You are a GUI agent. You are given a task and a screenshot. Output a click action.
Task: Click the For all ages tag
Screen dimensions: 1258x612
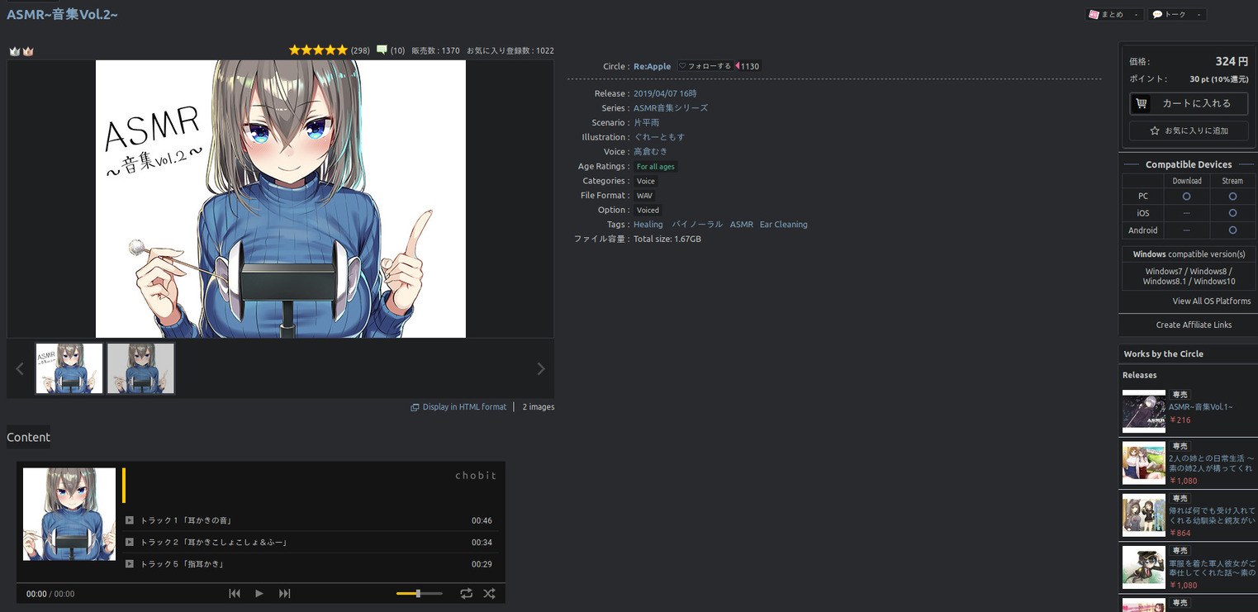[656, 167]
